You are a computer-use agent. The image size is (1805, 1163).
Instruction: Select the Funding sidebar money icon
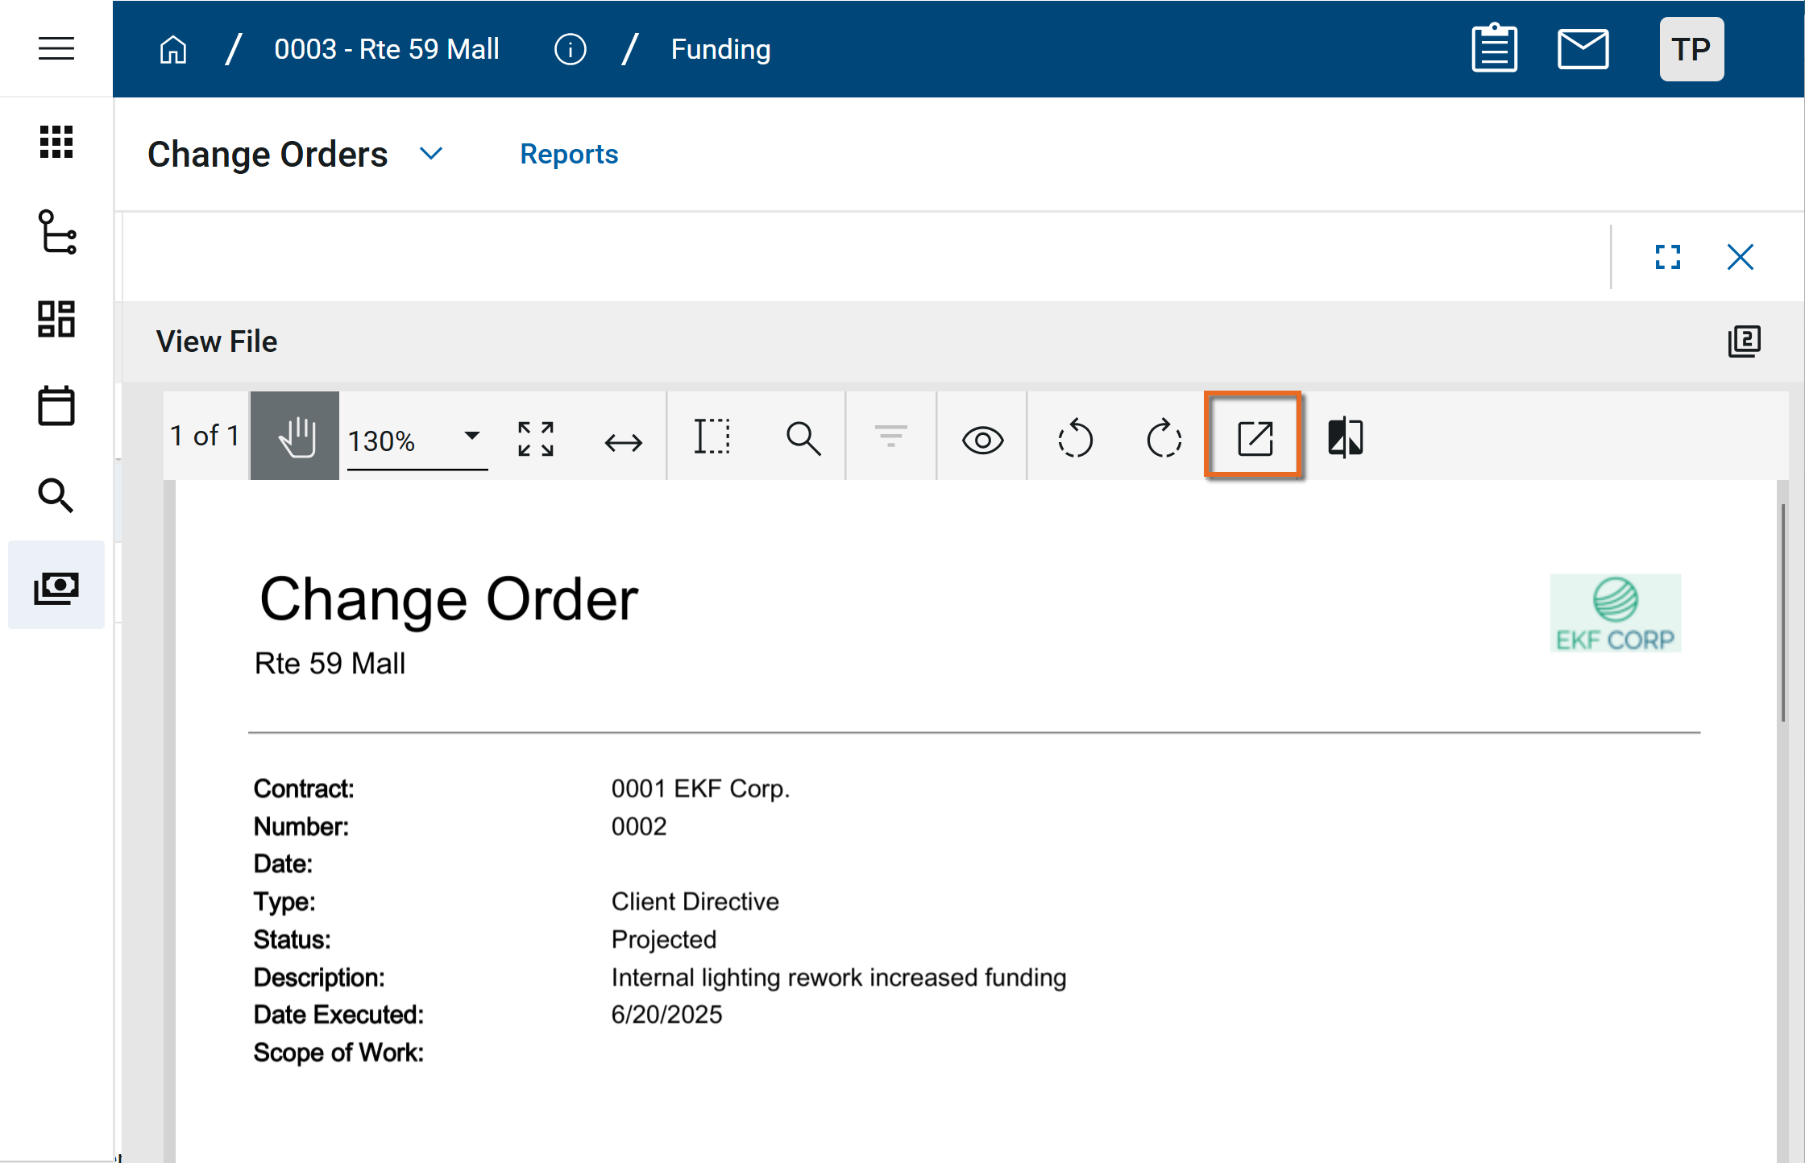coord(56,586)
